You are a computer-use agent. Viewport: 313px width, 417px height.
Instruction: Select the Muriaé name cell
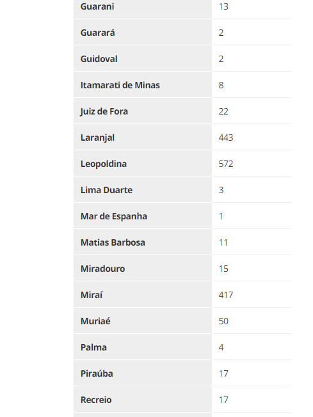(x=142, y=320)
